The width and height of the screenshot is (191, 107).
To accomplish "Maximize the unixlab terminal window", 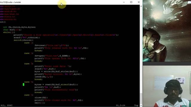I will 131,2.
